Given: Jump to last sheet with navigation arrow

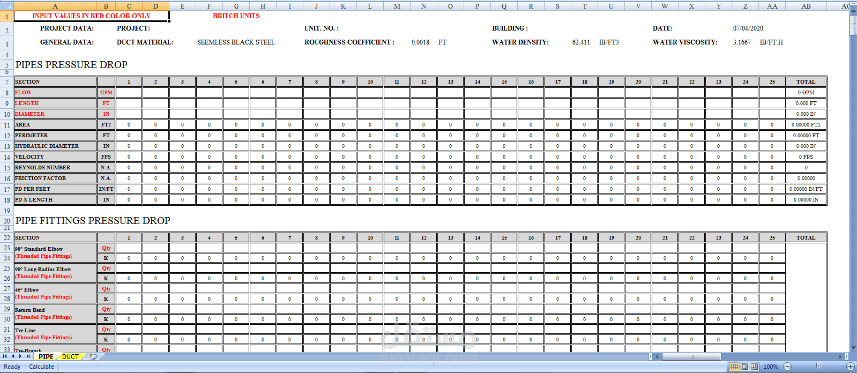Looking at the screenshot, I should point(28,356).
